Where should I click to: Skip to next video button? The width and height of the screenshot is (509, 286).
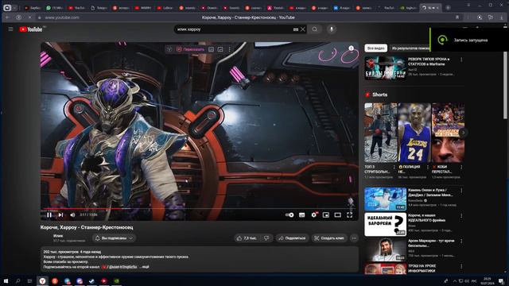pyautogui.click(x=60, y=214)
